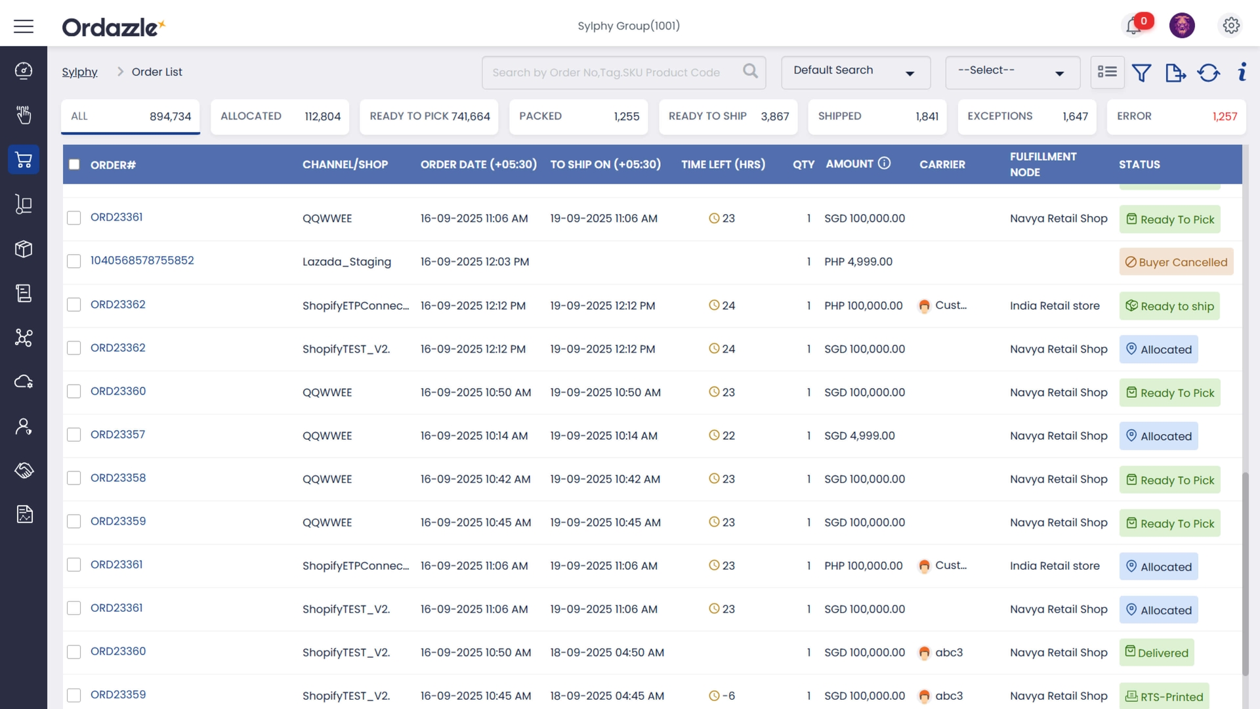Toggle the select-all checkbox in table header
The width and height of the screenshot is (1260, 709).
point(74,165)
